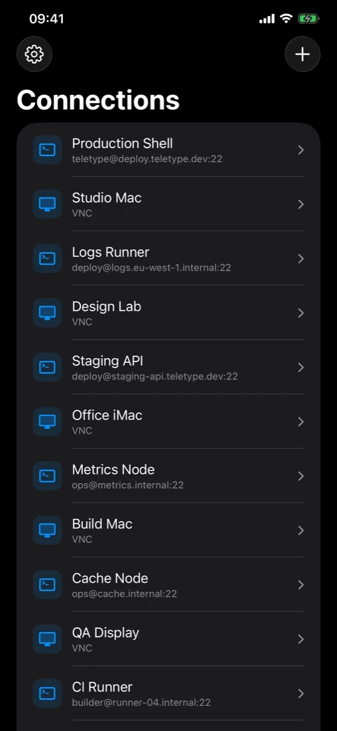The width and height of the screenshot is (337, 731).
Task: Select the Cache Node connection name
Action: tap(110, 578)
